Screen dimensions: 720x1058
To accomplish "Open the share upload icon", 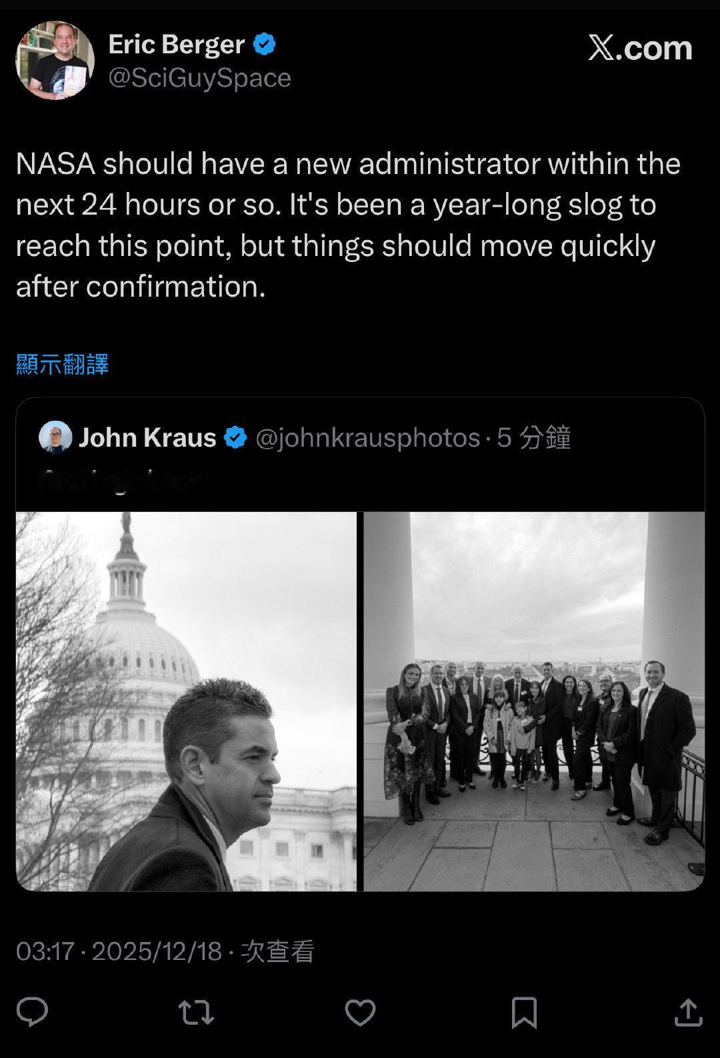I will pos(688,1011).
